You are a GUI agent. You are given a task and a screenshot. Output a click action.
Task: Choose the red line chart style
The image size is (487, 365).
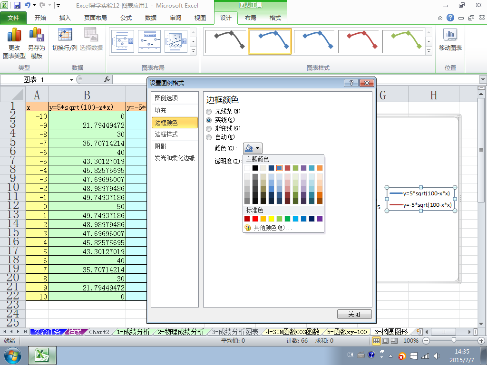359,41
